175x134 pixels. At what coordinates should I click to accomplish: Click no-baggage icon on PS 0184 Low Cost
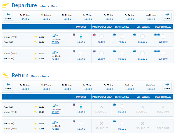click(74, 35)
